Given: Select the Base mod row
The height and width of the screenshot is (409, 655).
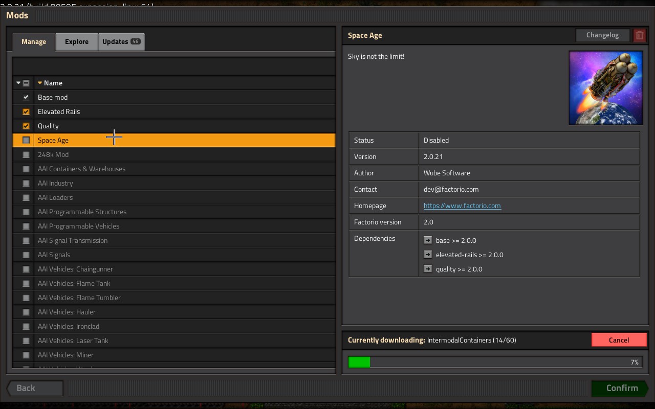Looking at the screenshot, I should pyautogui.click(x=174, y=97).
